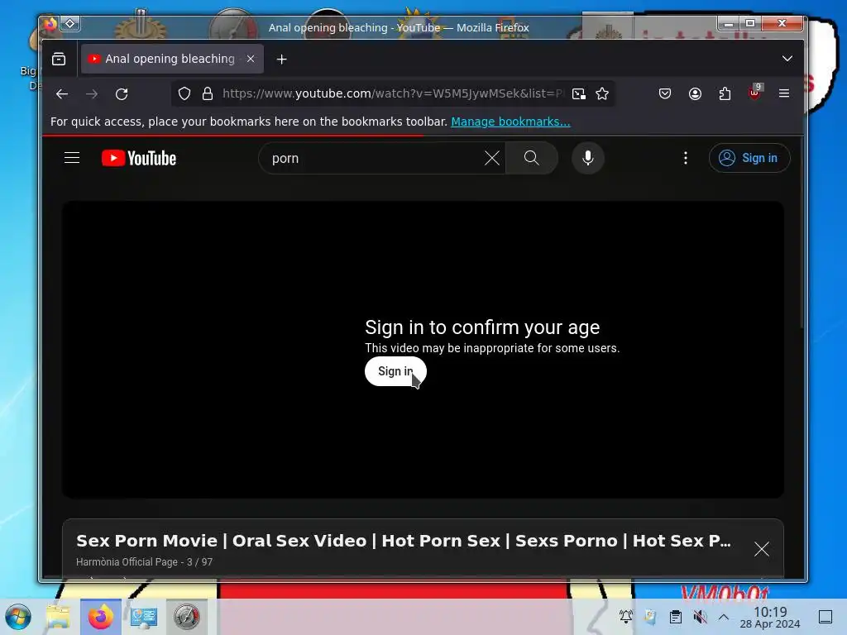The width and height of the screenshot is (847, 635).
Task: Open Firefox View recent browsing icon
Action: click(59, 59)
